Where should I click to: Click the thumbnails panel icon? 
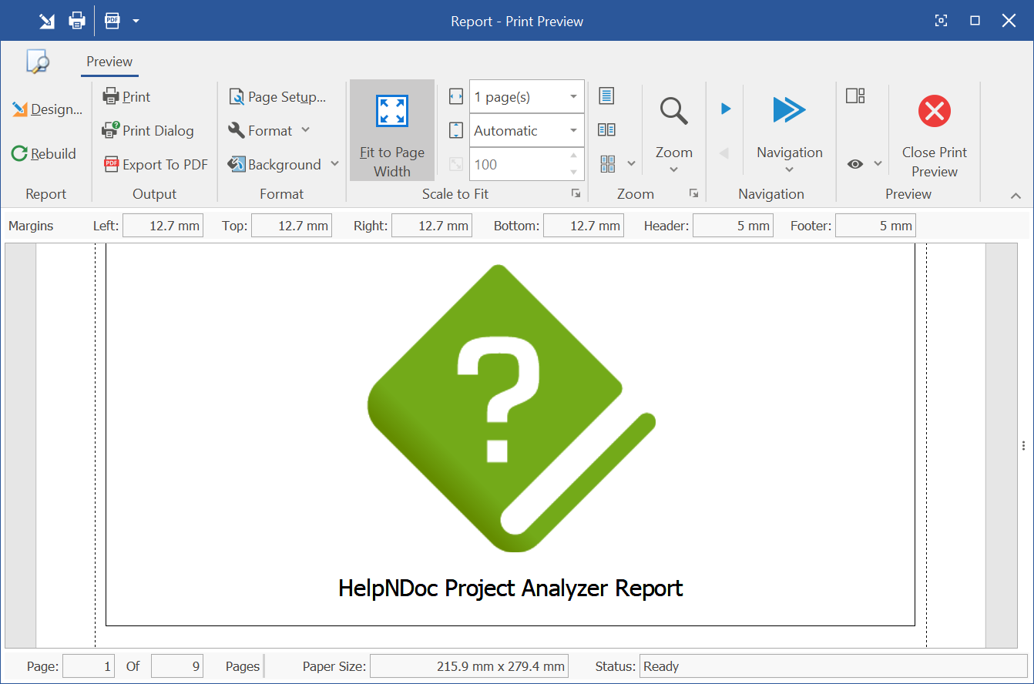tap(855, 96)
